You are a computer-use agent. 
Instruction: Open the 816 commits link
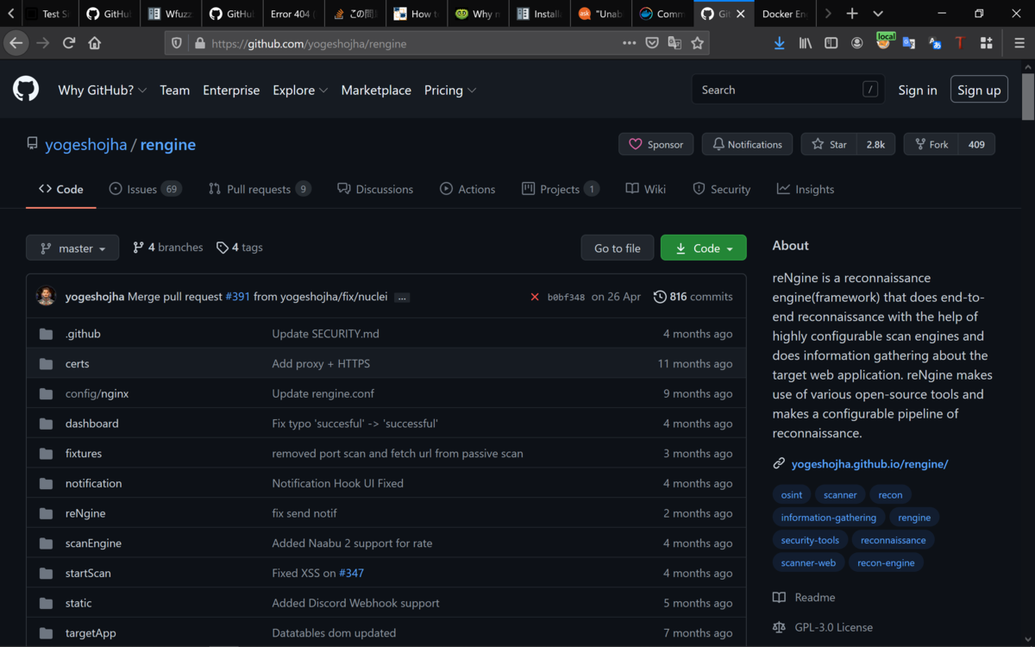[x=693, y=297]
